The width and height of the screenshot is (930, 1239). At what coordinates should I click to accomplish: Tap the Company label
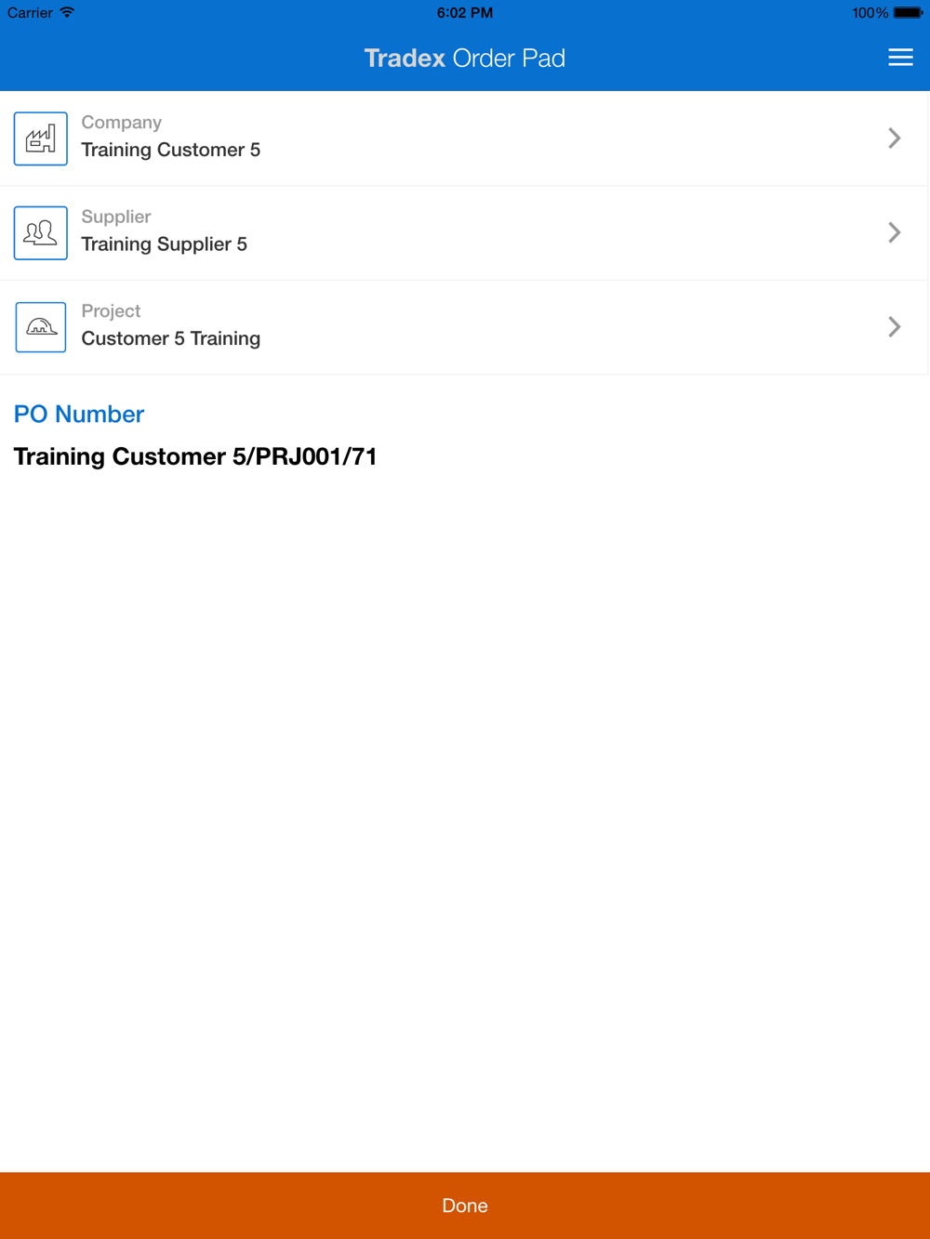pyautogui.click(x=122, y=123)
